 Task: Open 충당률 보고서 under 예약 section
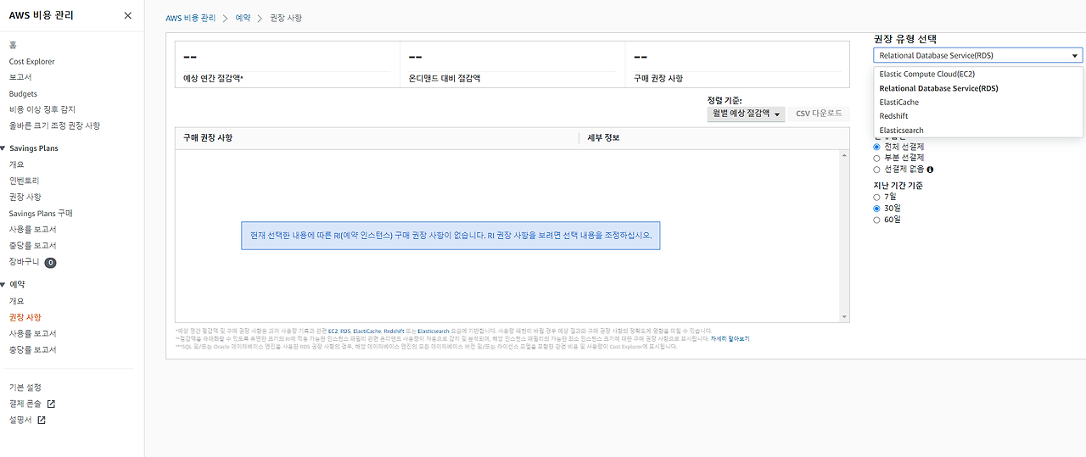click(x=32, y=350)
